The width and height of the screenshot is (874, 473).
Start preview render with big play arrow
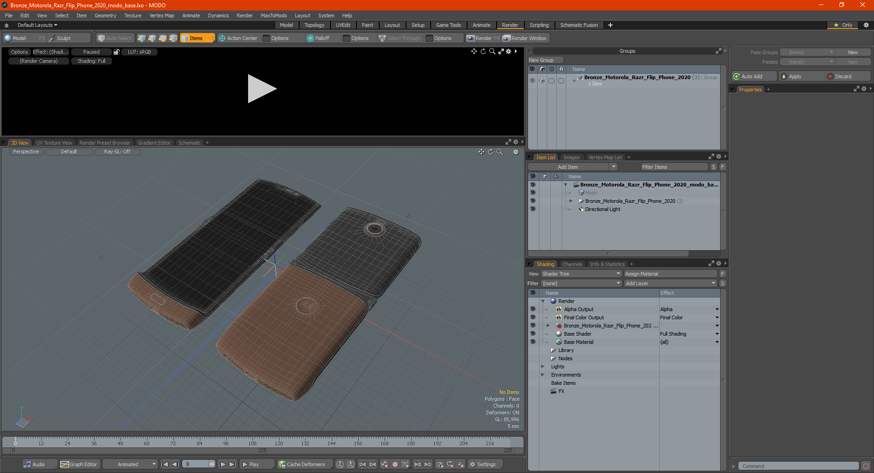[262, 89]
